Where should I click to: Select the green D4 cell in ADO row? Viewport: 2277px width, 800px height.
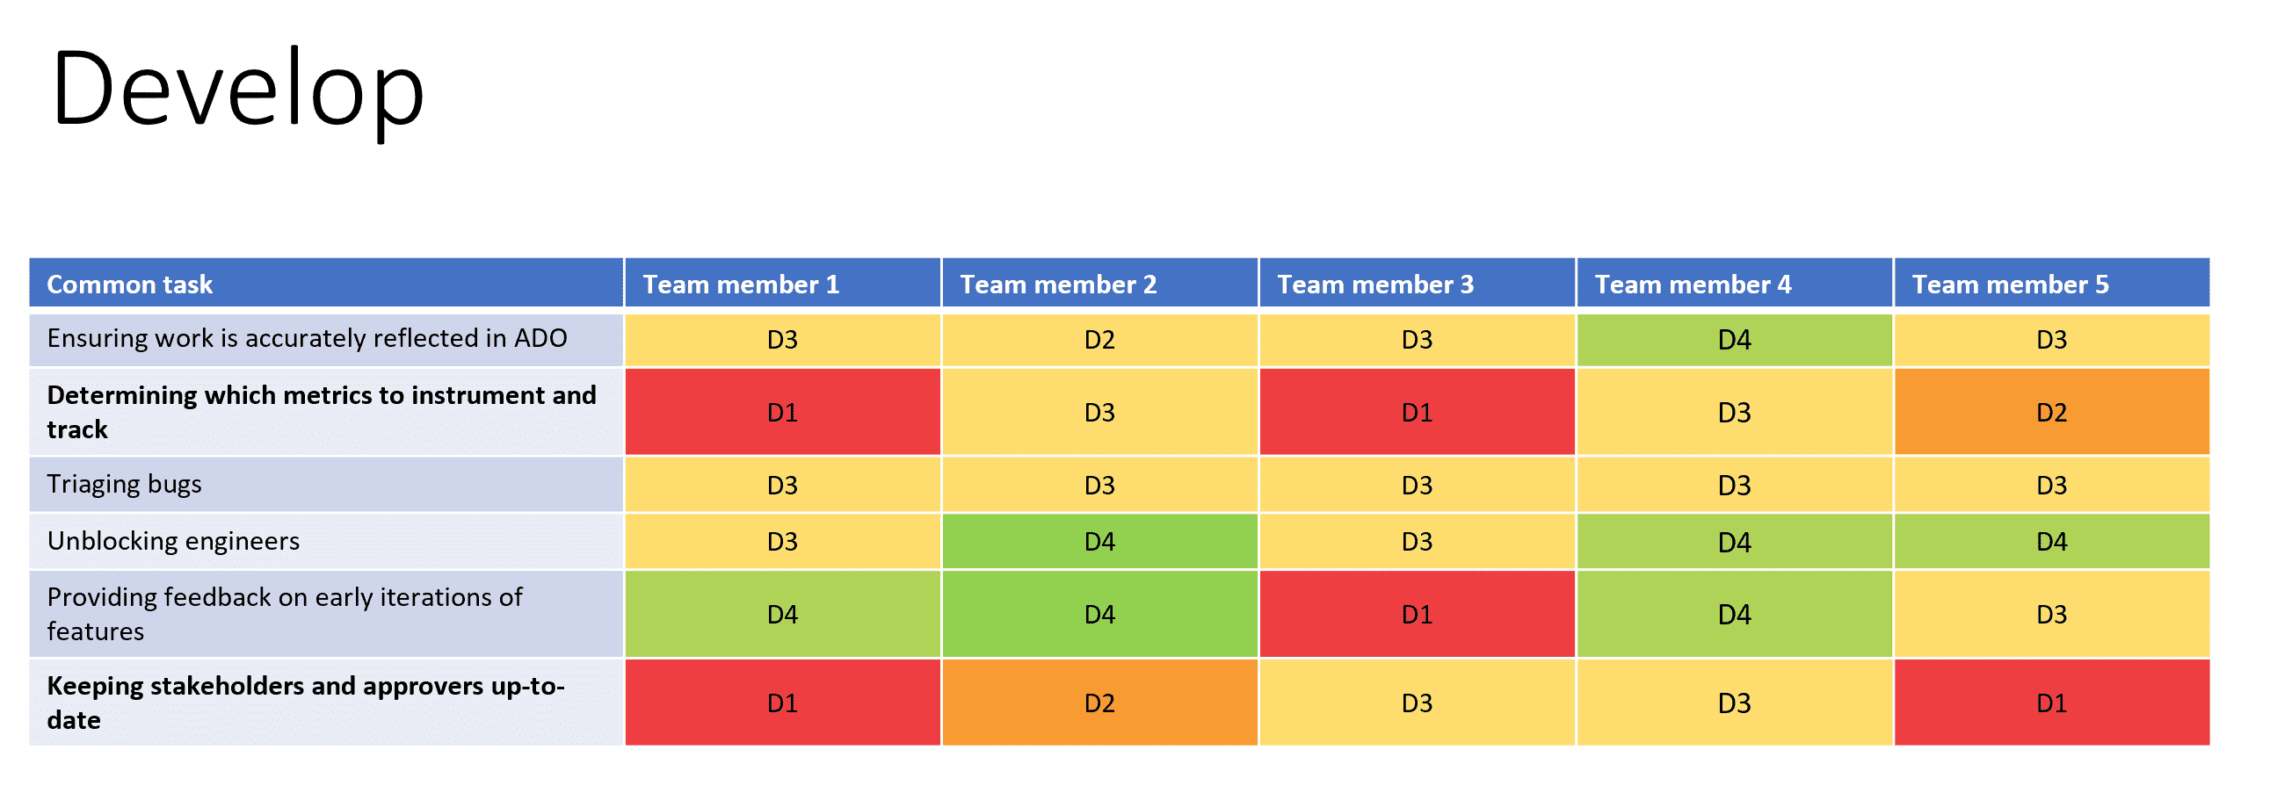(x=1734, y=340)
